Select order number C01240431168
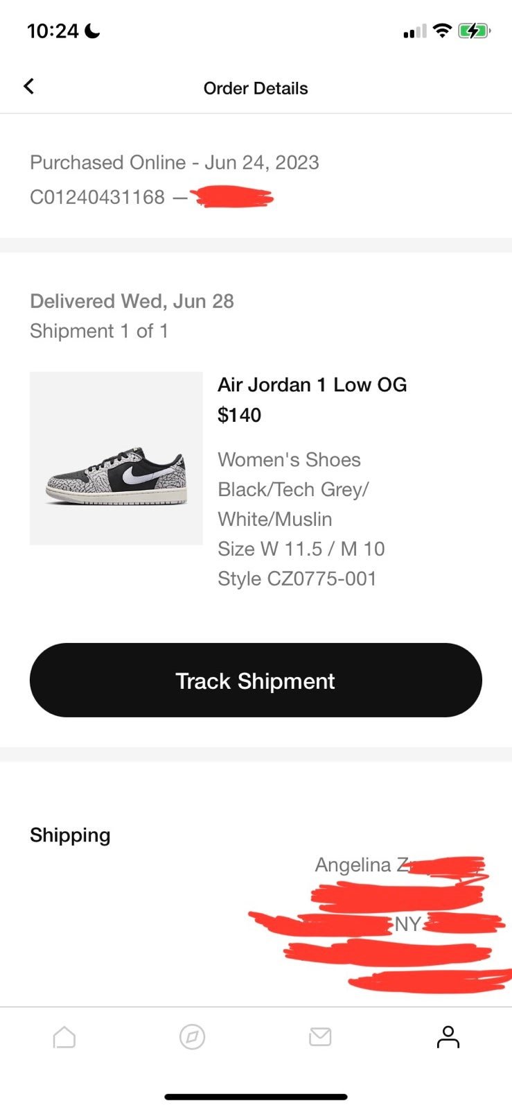Screen dimensions: 512x1110 (x=97, y=198)
